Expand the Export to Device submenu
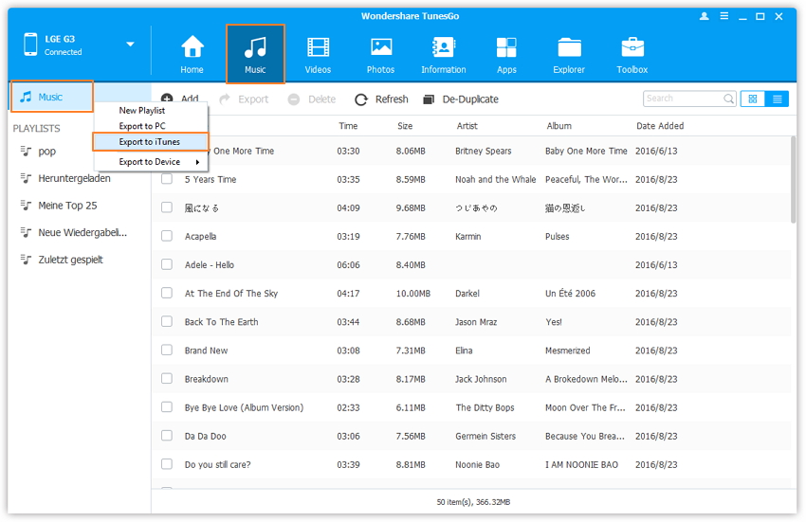 pyautogui.click(x=150, y=162)
